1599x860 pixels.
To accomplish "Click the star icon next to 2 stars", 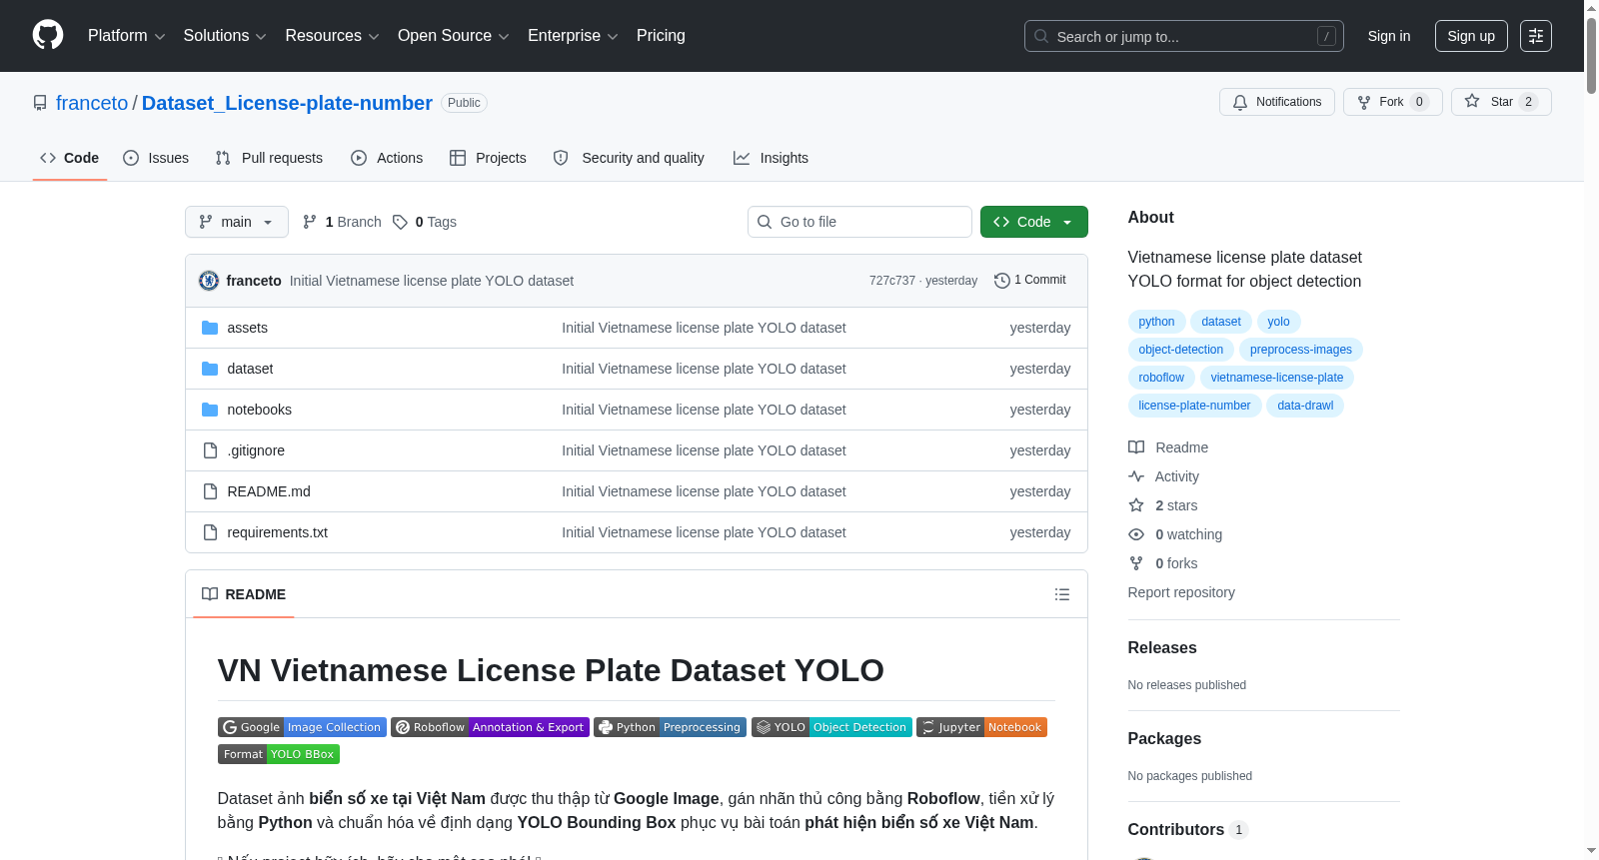I will coord(1136,505).
